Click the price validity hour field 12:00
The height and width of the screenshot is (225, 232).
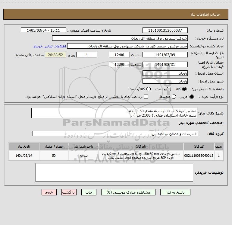click(119, 64)
